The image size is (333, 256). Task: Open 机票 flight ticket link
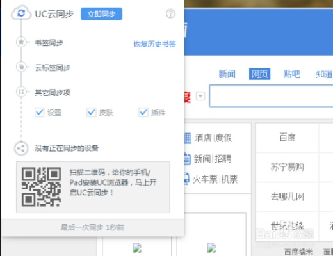[229, 179]
